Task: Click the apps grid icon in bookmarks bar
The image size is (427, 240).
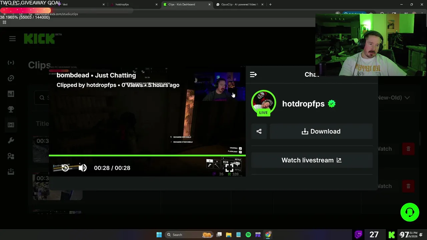Action: coord(4,22)
